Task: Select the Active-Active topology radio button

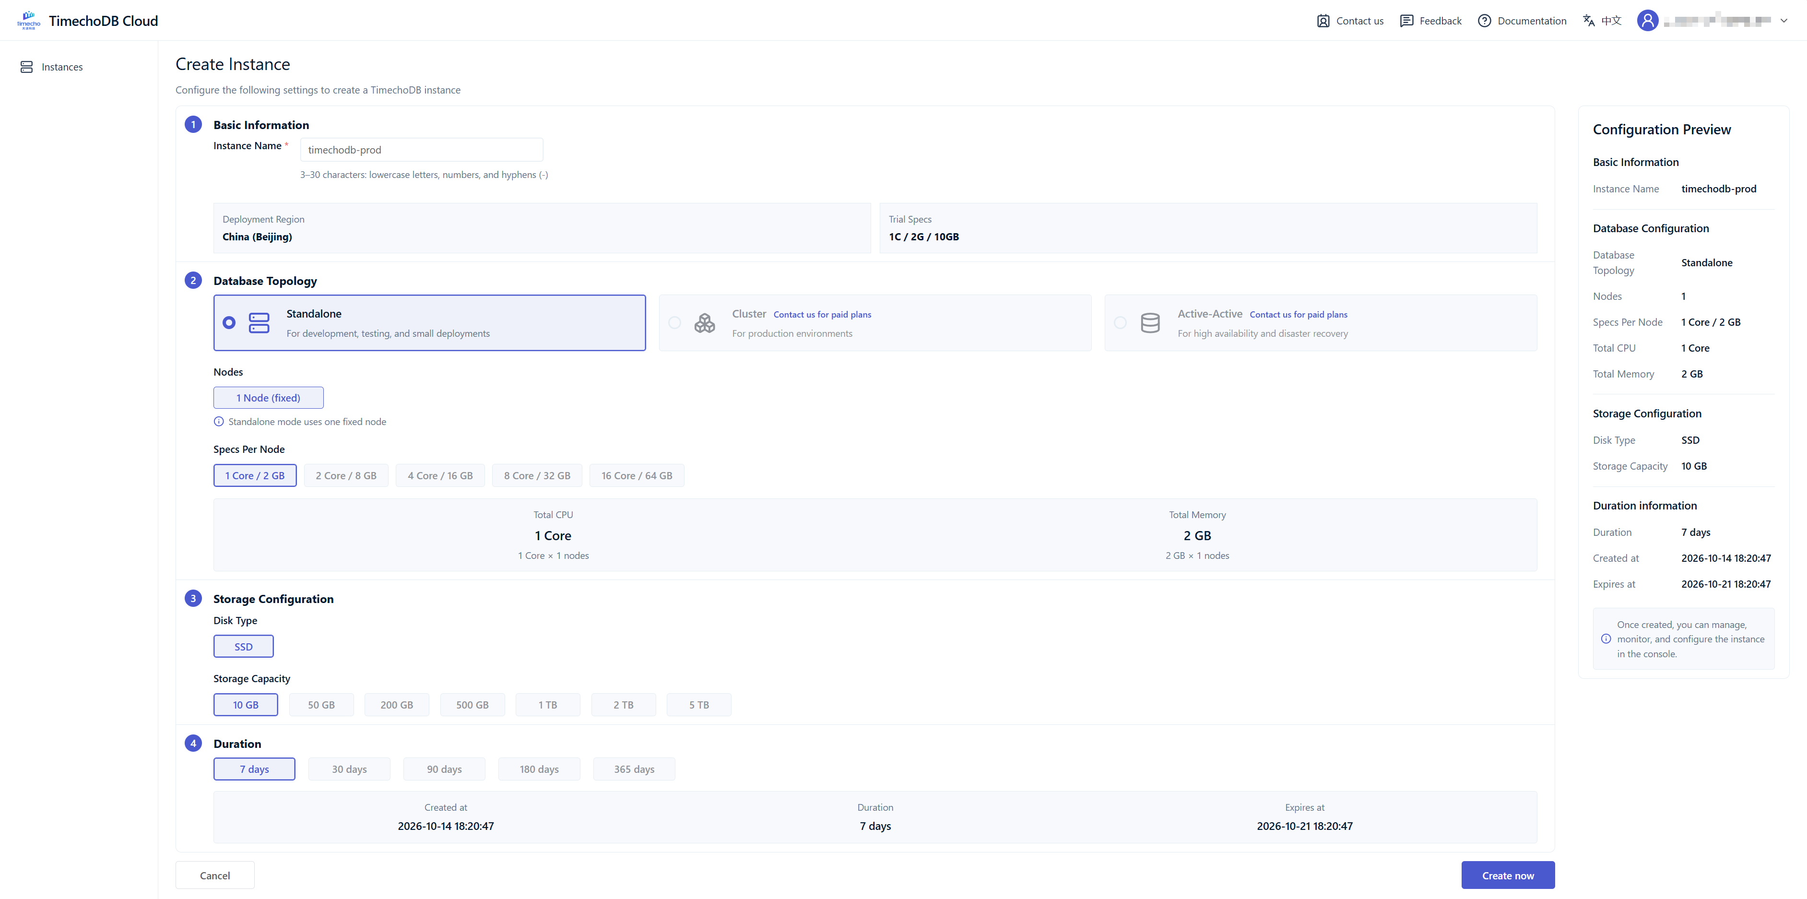Action: click(1120, 322)
